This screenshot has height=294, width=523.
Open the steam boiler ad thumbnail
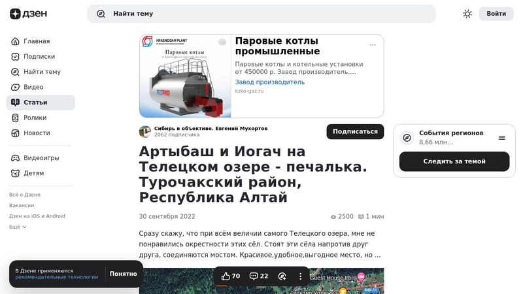[x=186, y=76]
